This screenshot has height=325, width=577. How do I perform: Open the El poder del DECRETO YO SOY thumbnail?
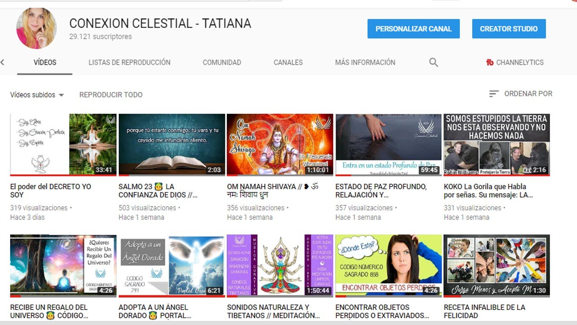point(63,144)
